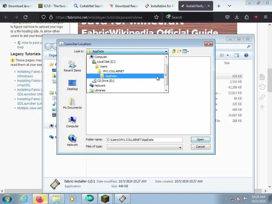The image size is (272, 204).
Task: Click the Size column header in Explorer
Action: (x=227, y=63)
